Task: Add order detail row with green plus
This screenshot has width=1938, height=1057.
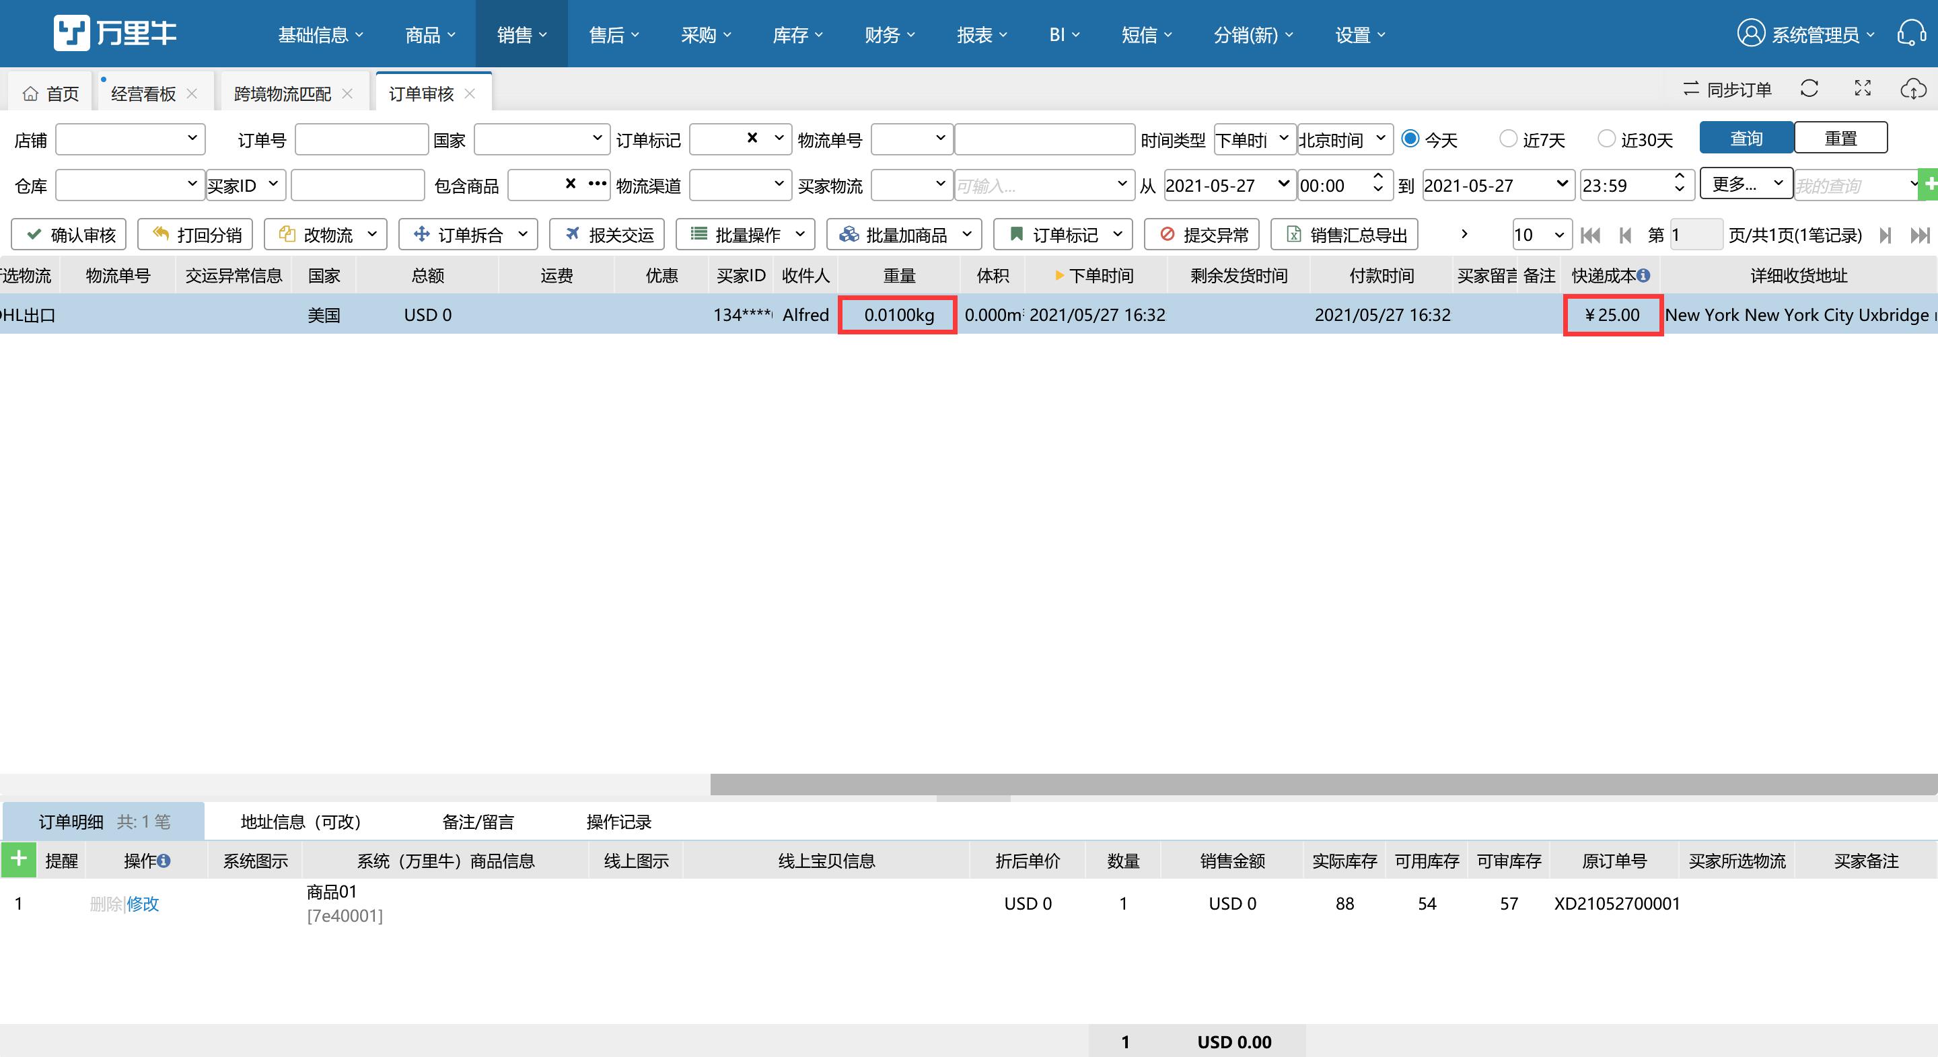Action: coord(19,859)
